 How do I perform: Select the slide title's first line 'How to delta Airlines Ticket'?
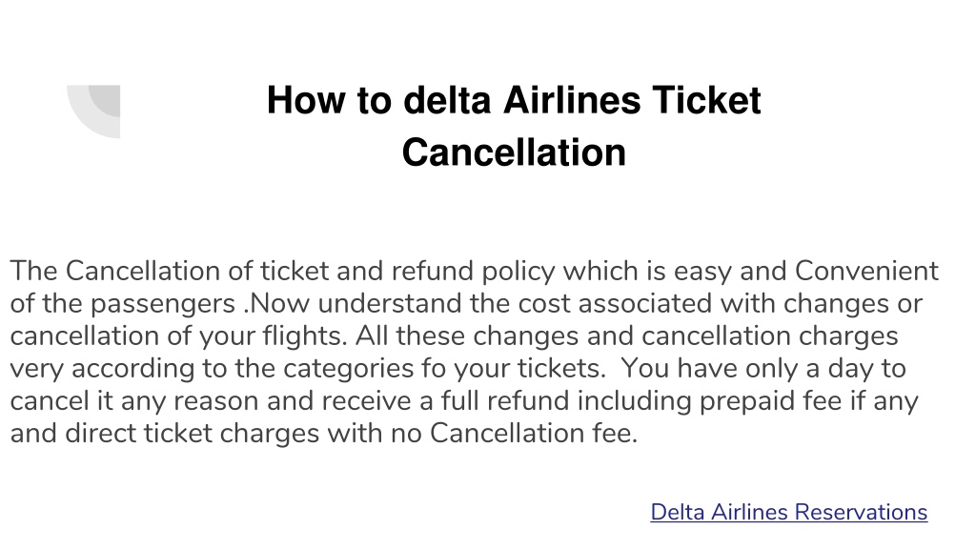[514, 100]
